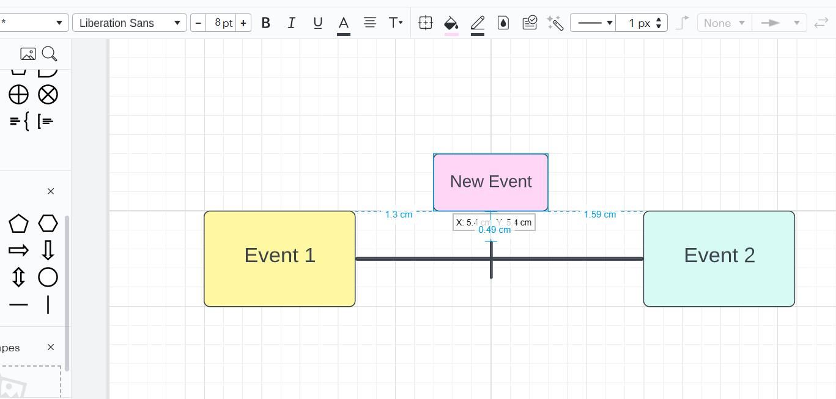Open the text alignment options
836x399 pixels.
(x=369, y=23)
